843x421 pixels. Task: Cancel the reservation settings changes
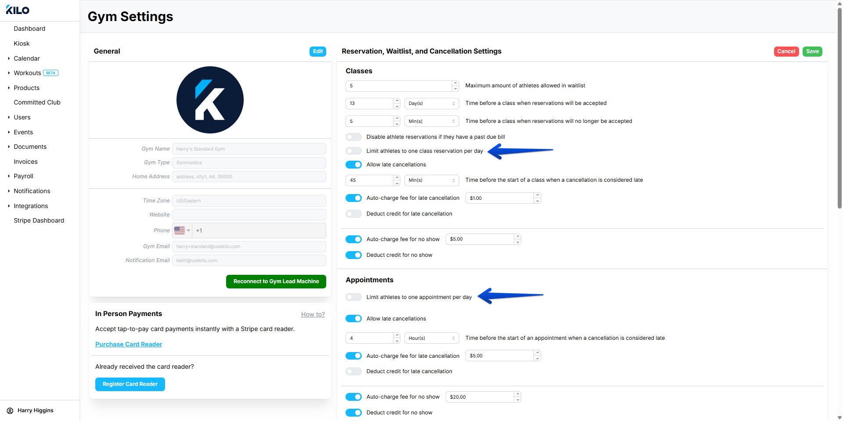[786, 51]
